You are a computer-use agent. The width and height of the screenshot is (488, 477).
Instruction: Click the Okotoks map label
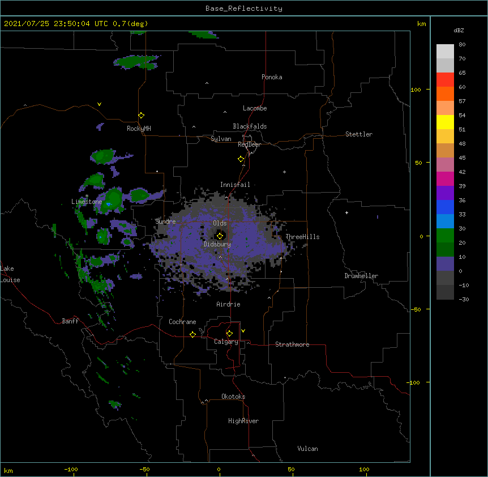pos(233,397)
